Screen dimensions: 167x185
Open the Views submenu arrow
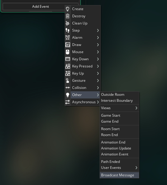click(x=136, y=108)
